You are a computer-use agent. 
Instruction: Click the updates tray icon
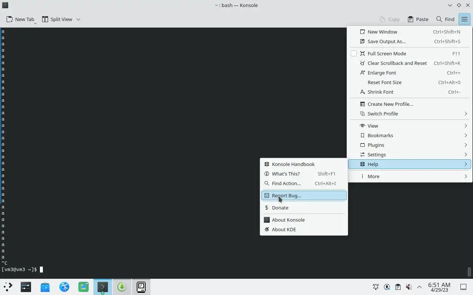[x=387, y=287]
